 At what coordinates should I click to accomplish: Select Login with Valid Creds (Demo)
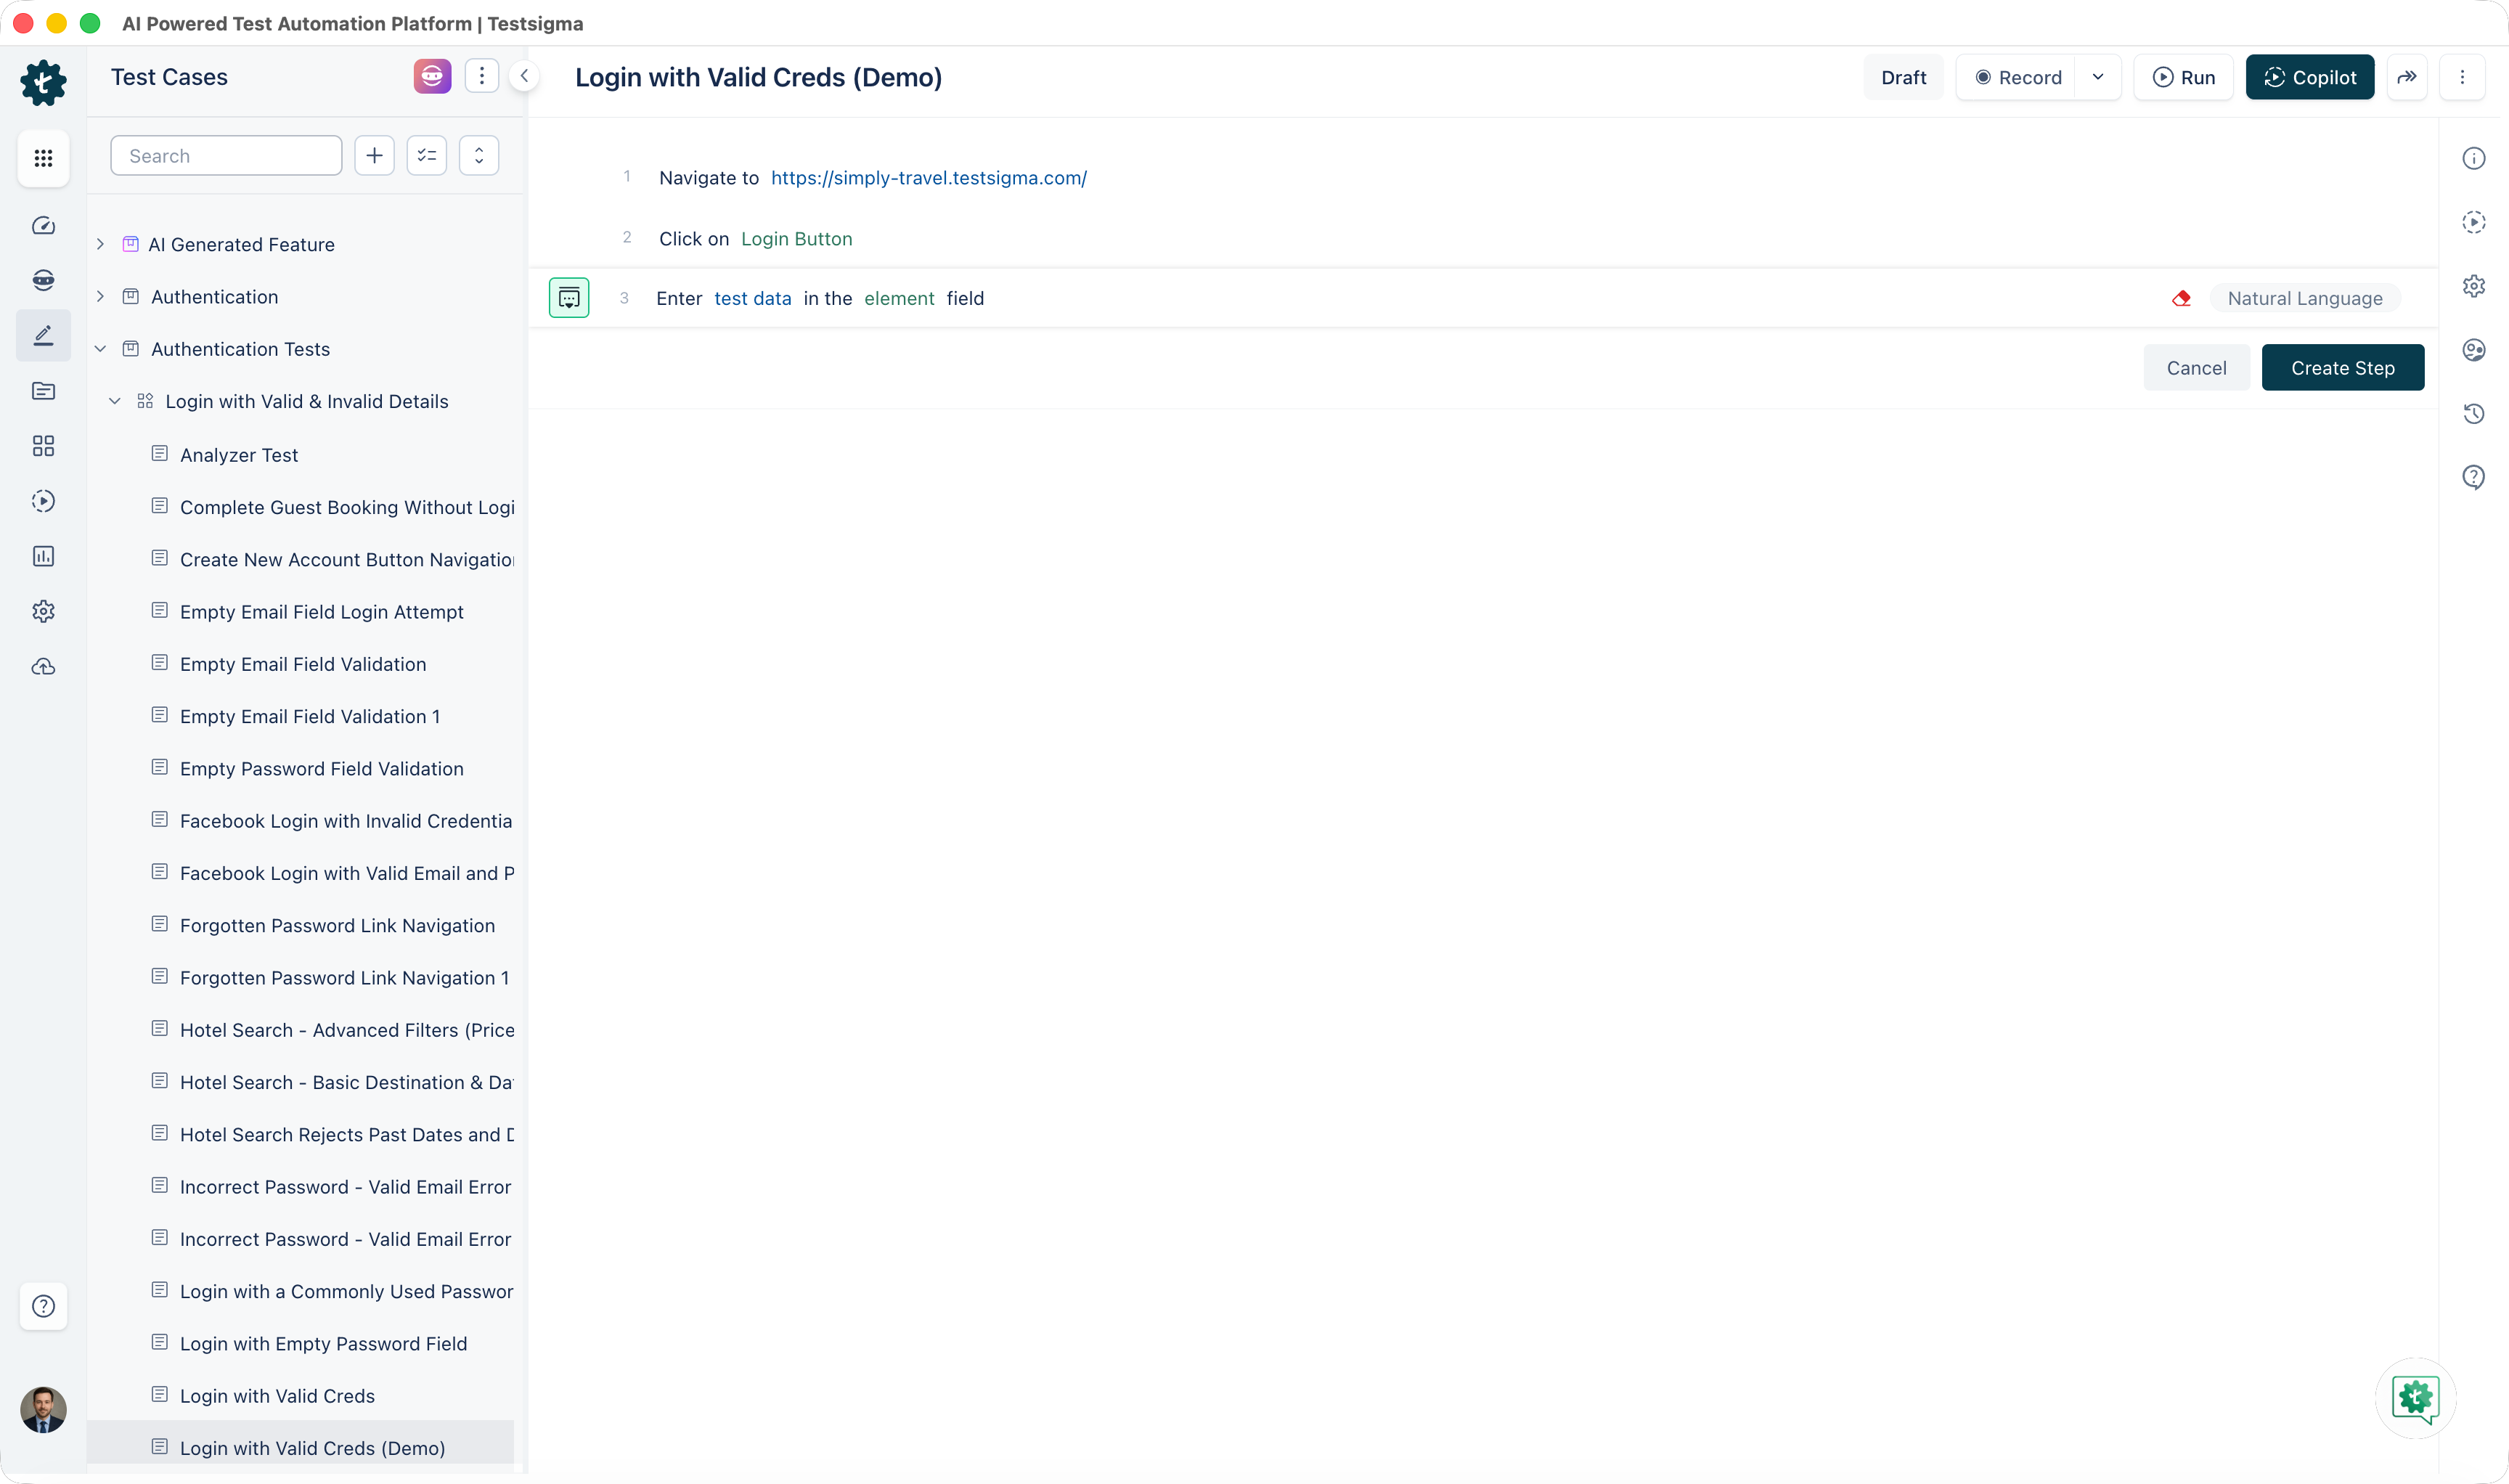tap(312, 1448)
